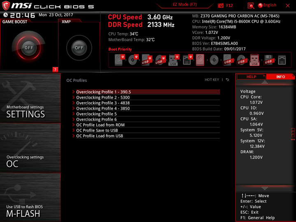Screen dimensions: 296x222
Task: Select the legacy CD/DVD boot icon
Action: [214, 60]
